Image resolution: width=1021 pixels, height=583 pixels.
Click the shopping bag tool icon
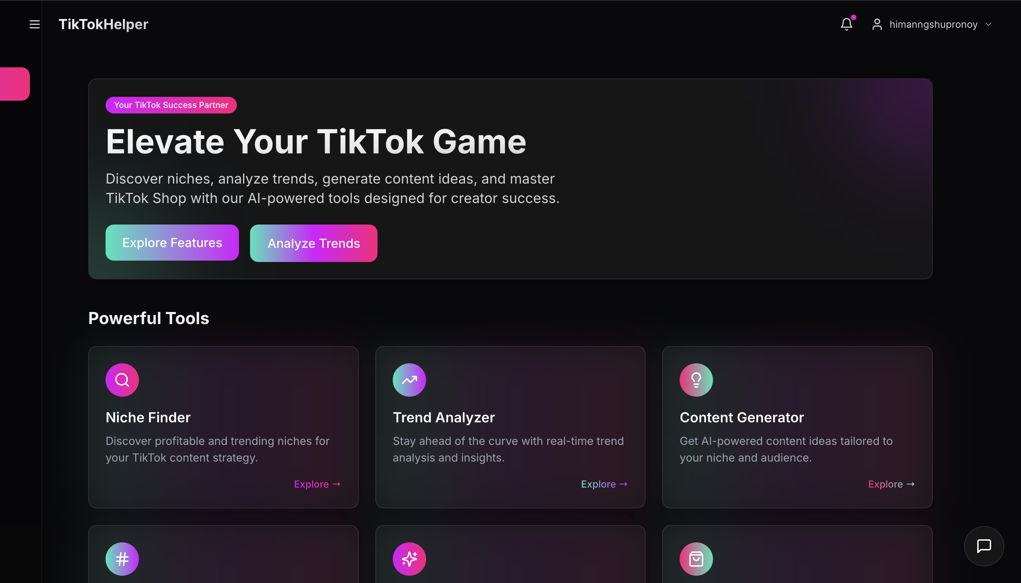click(x=696, y=559)
